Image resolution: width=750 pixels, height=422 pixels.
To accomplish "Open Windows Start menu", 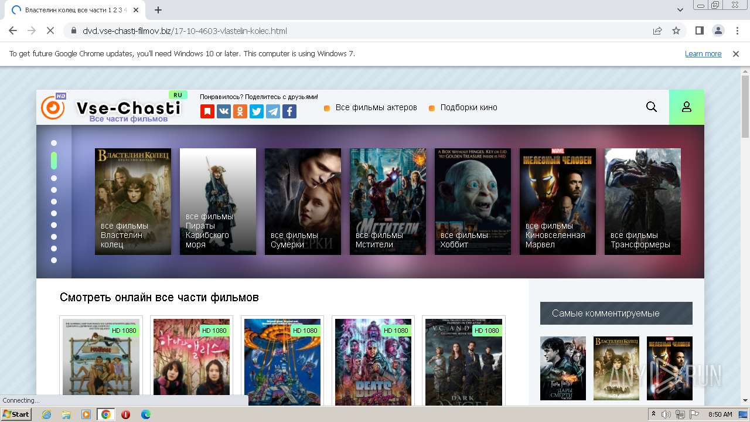I will (x=16, y=414).
